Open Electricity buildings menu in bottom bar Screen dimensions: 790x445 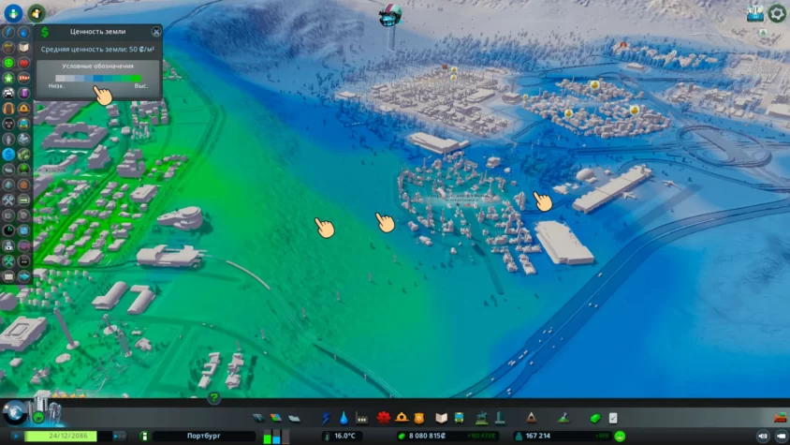pos(326,418)
